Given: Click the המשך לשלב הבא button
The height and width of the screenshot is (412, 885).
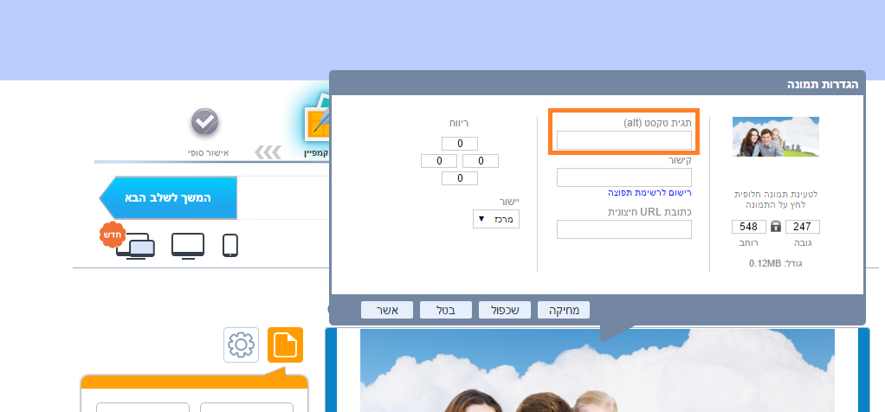Looking at the screenshot, I should 168,197.
